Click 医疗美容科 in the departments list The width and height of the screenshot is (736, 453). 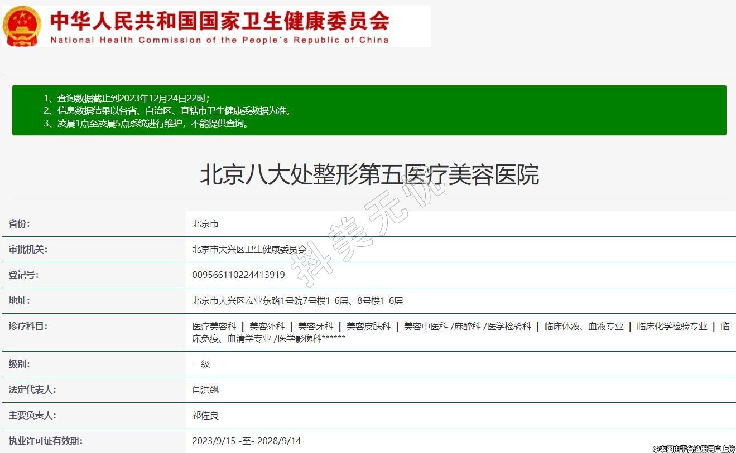214,327
